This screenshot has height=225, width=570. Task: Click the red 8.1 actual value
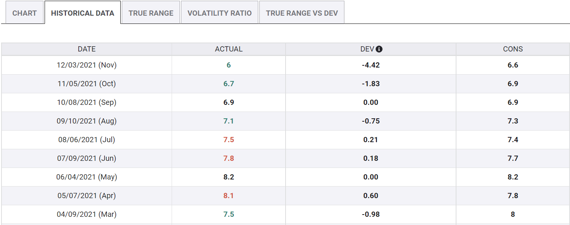coord(229,196)
